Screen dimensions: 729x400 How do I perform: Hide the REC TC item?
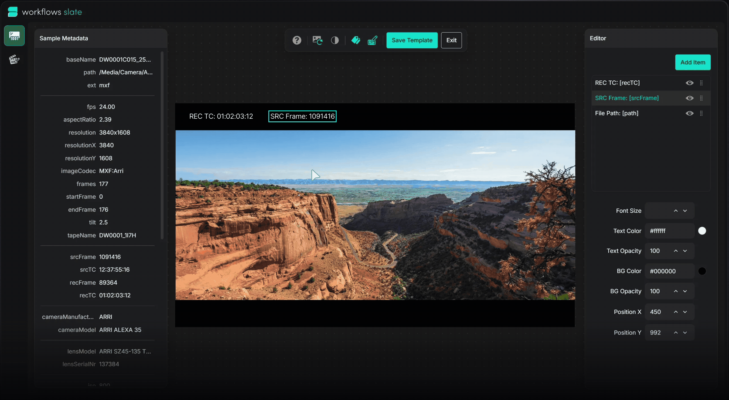[689, 83]
